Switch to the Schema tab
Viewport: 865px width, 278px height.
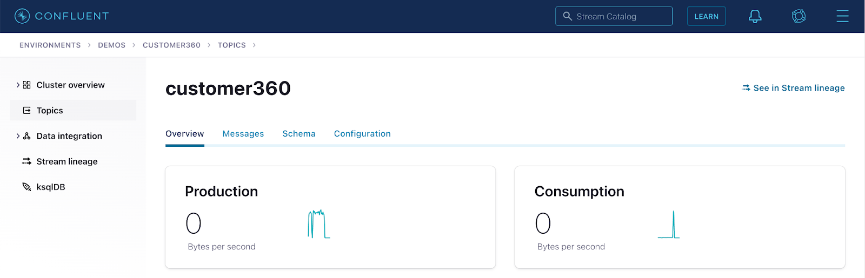click(x=299, y=133)
